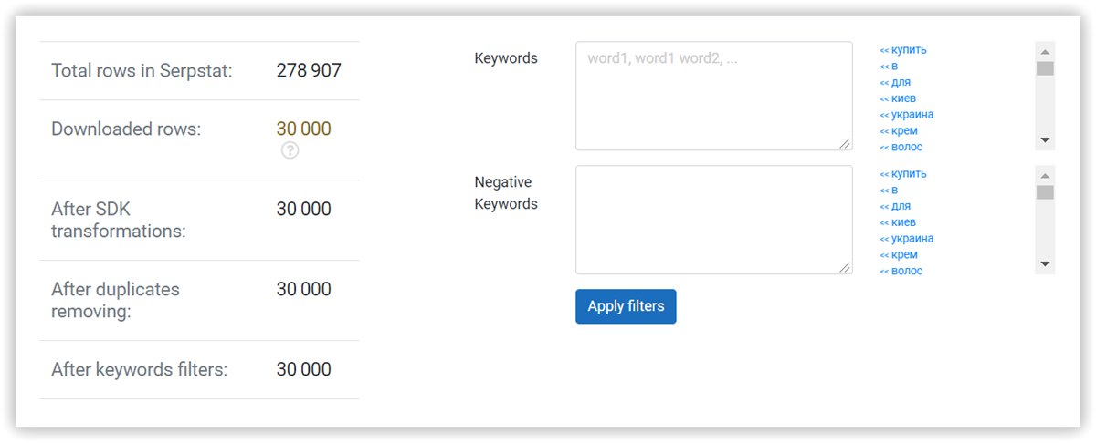Click the Apply filters button
Viewport: 1096px width, 443px height.
coord(626,306)
